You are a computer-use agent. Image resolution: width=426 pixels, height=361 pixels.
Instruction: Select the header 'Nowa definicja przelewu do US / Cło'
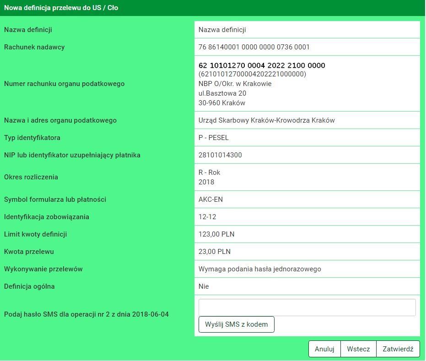tap(61, 8)
